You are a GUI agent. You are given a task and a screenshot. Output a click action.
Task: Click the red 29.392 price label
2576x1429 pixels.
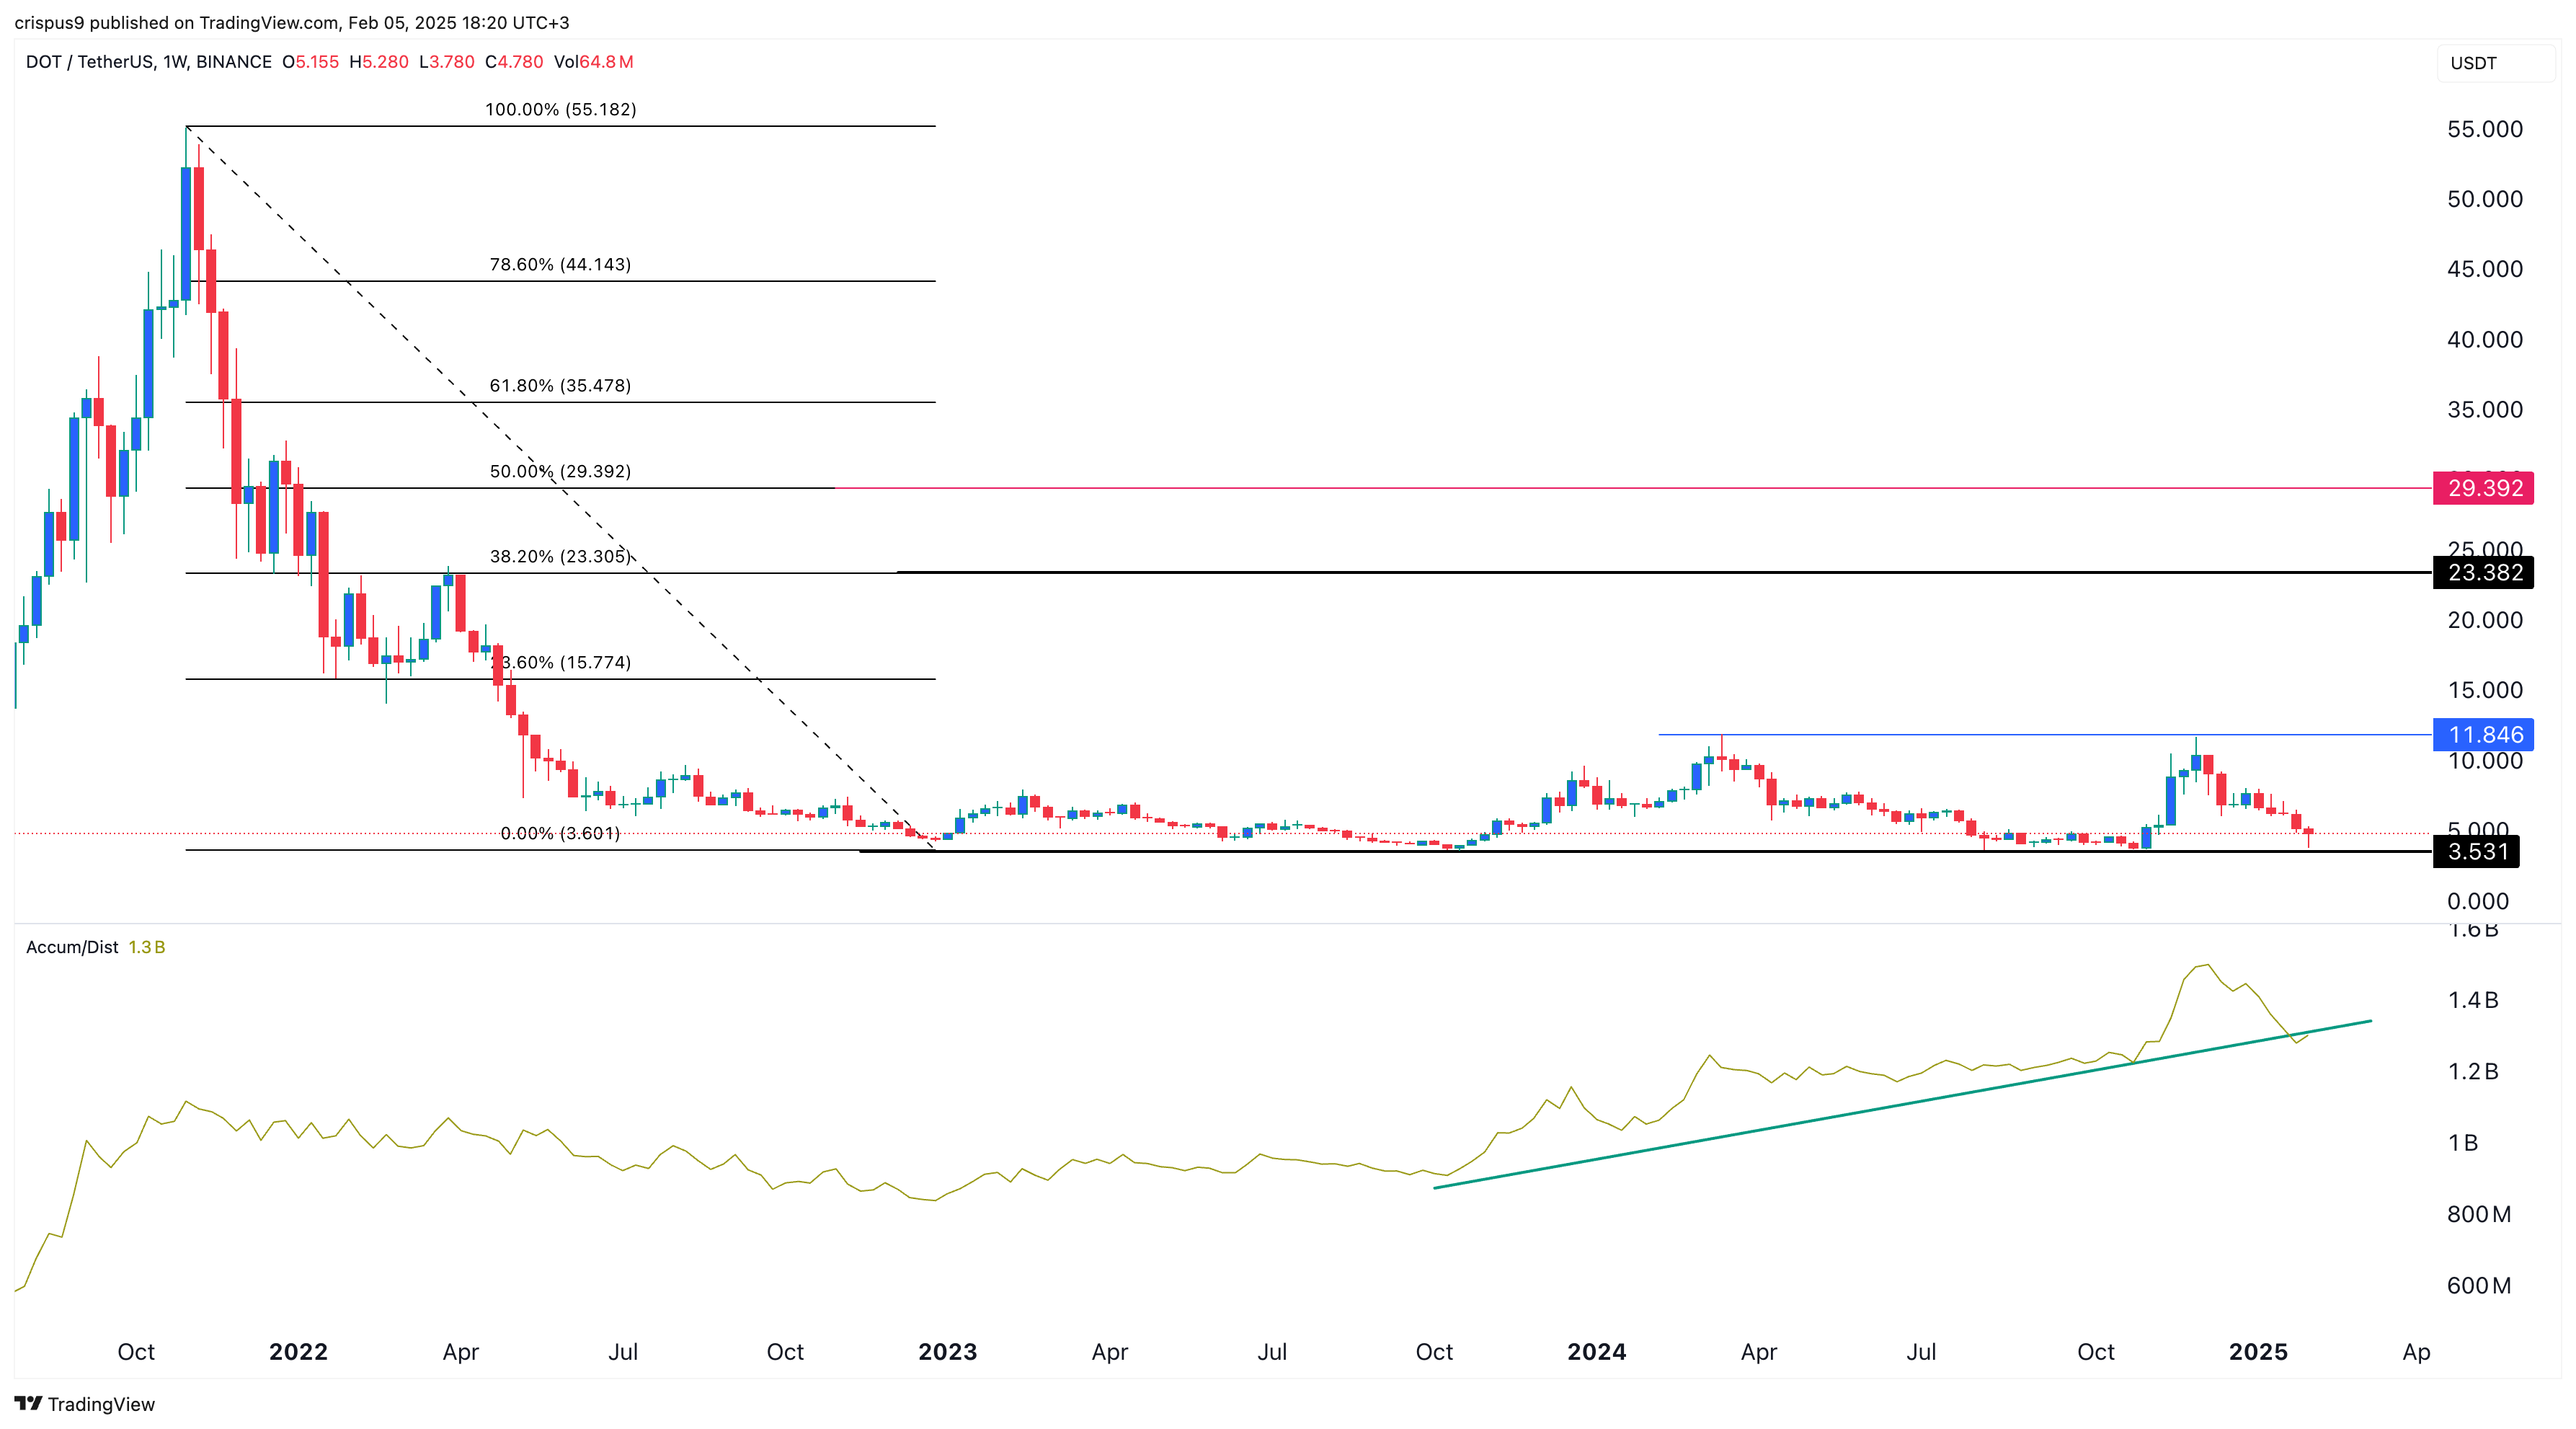pyautogui.click(x=2484, y=488)
